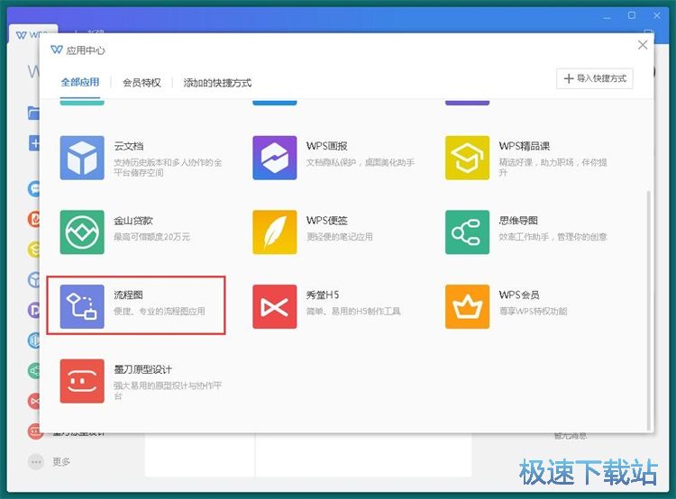
Task: Launch the WPS便签 feather icon
Action: pos(275,232)
